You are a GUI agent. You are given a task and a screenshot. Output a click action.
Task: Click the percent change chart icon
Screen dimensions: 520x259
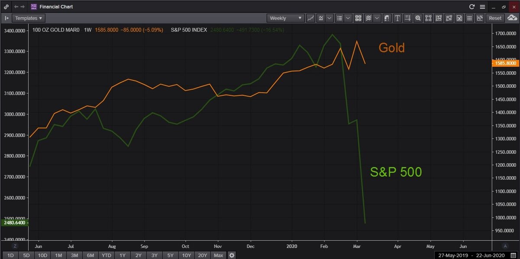479,18
